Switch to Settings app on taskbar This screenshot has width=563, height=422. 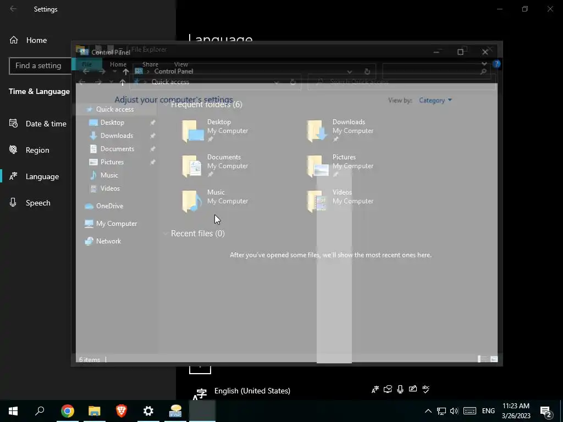coord(148,411)
